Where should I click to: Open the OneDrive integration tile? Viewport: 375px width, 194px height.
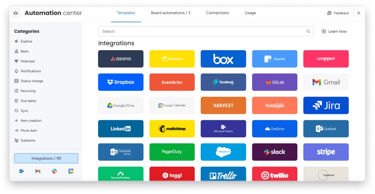(275, 129)
